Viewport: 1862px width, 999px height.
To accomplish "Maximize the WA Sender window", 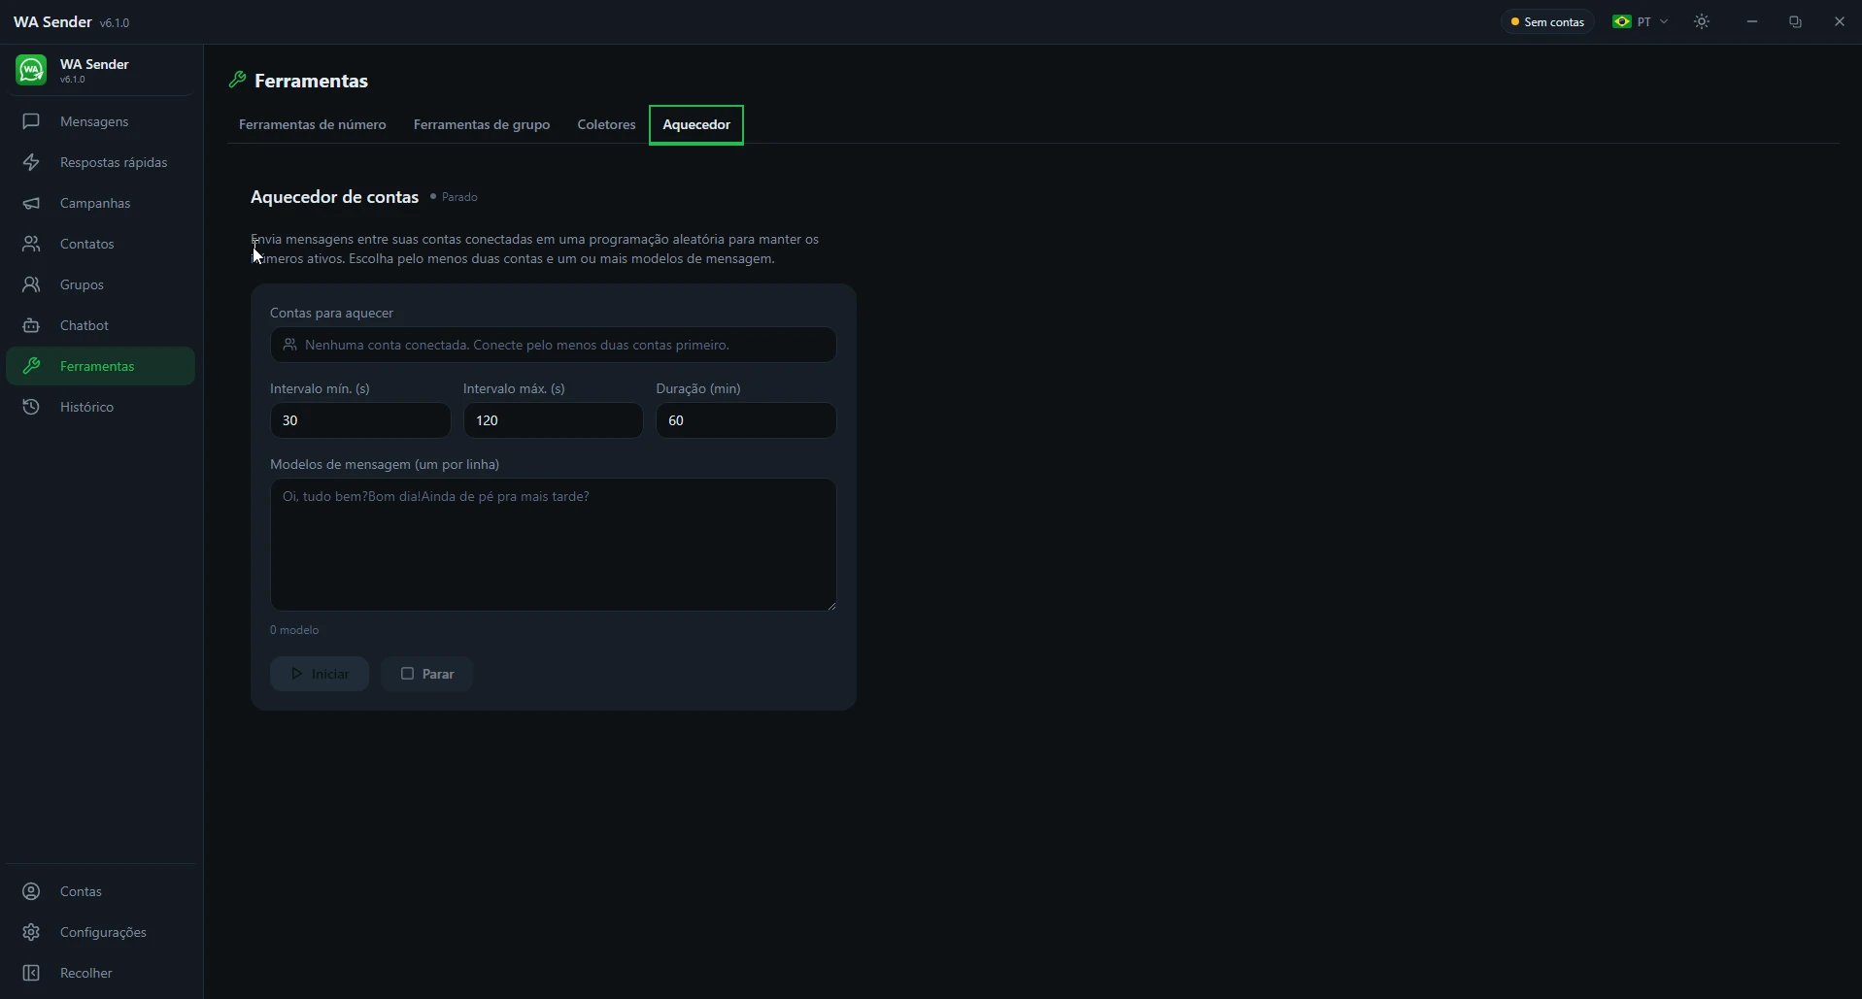I will (1795, 21).
